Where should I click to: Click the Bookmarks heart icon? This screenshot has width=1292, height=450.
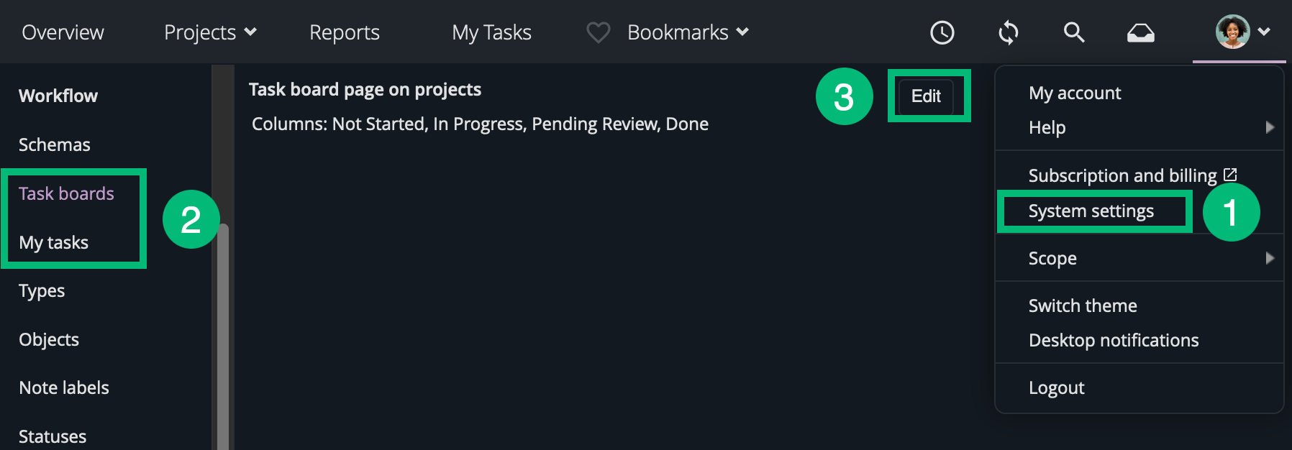pyautogui.click(x=598, y=32)
